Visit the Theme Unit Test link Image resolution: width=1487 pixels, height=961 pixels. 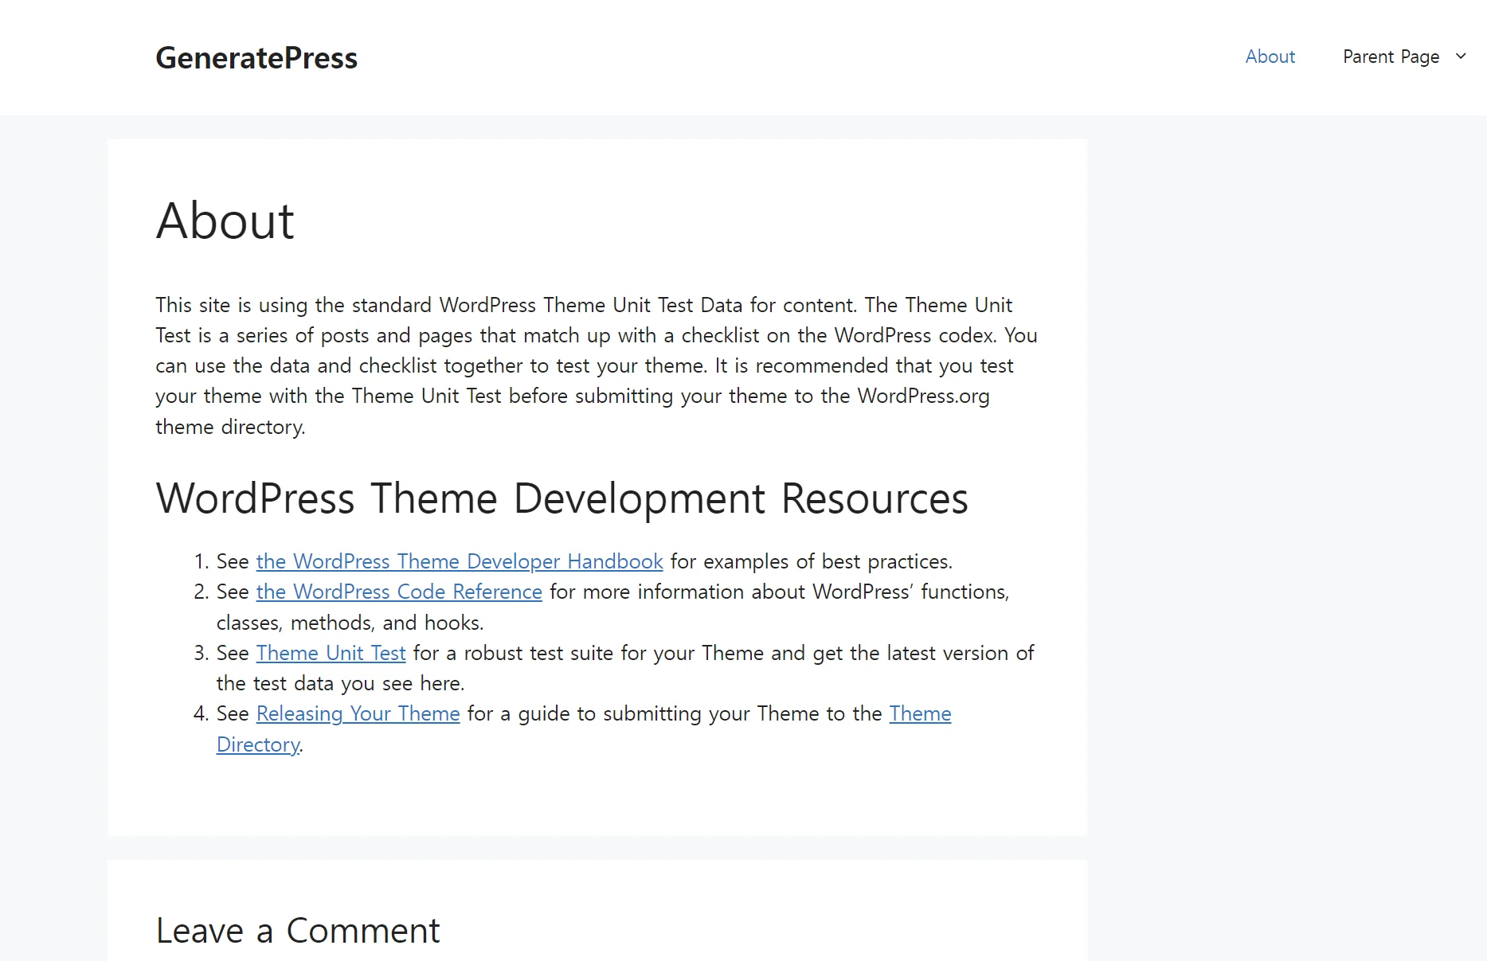[331, 653]
